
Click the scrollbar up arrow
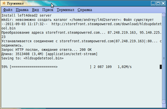click(x=164, y=15)
